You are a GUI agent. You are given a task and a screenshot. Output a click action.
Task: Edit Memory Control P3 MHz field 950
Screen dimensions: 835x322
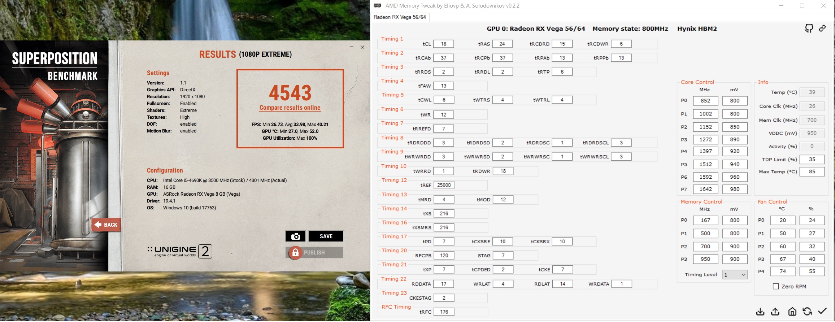[x=705, y=259]
